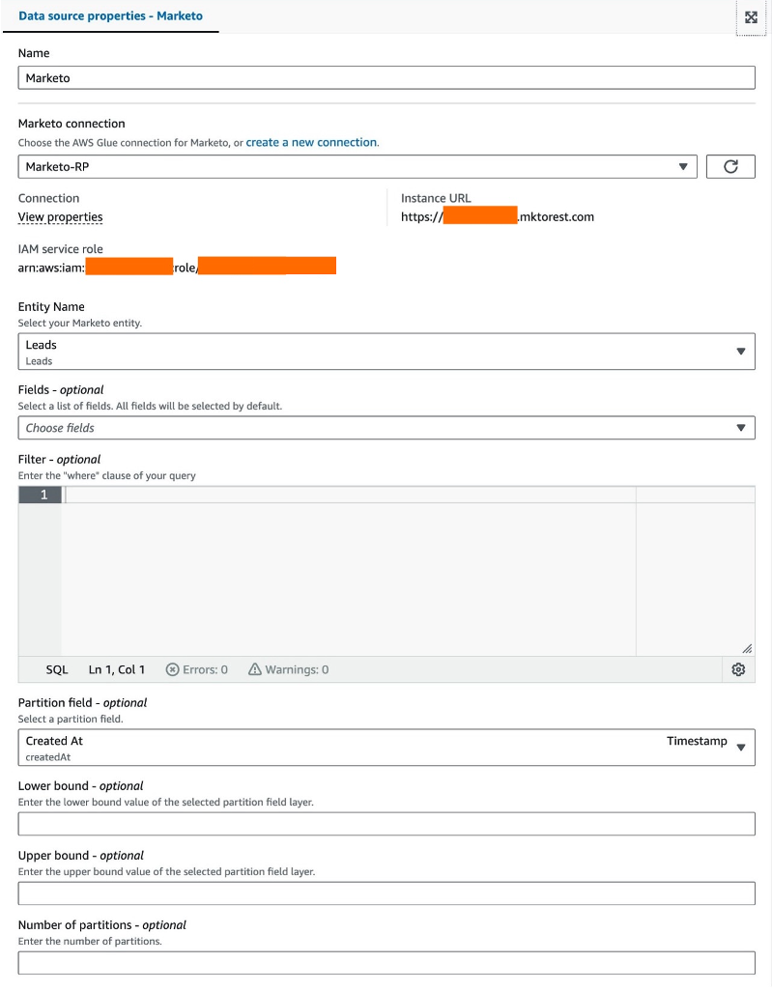Screen dimensions: 772x991
Task: Open the SQL editor settings gear
Action: (738, 669)
